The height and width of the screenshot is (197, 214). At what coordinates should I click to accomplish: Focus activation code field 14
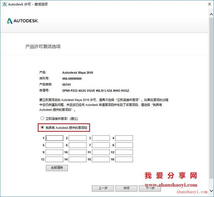(77, 159)
